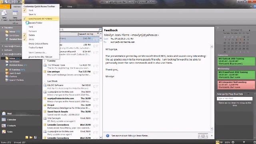
Task: Click See more about Movlyn Jean-Pierre
Action: (x=130, y=136)
